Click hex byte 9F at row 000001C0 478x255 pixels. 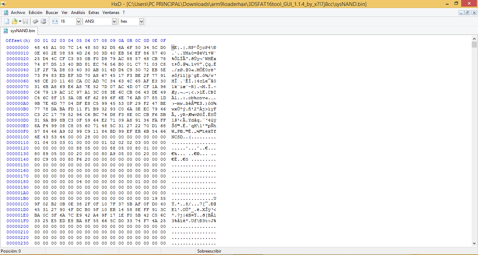point(37,204)
